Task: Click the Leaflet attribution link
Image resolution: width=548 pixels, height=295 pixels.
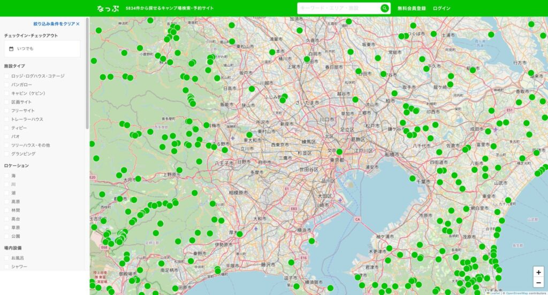Action: coord(494,293)
